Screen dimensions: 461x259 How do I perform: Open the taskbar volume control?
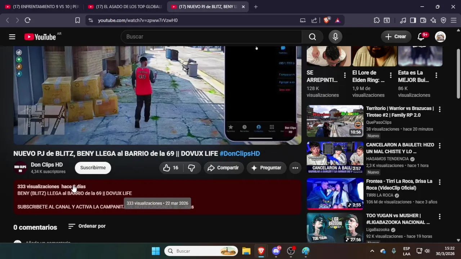(427, 251)
